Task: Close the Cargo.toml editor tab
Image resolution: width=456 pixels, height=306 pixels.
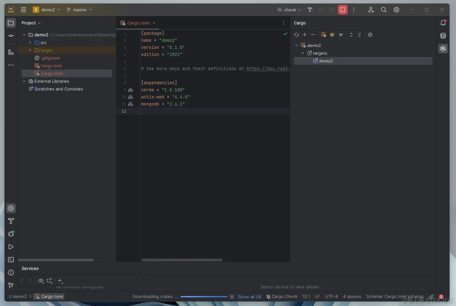Action: coord(154,23)
